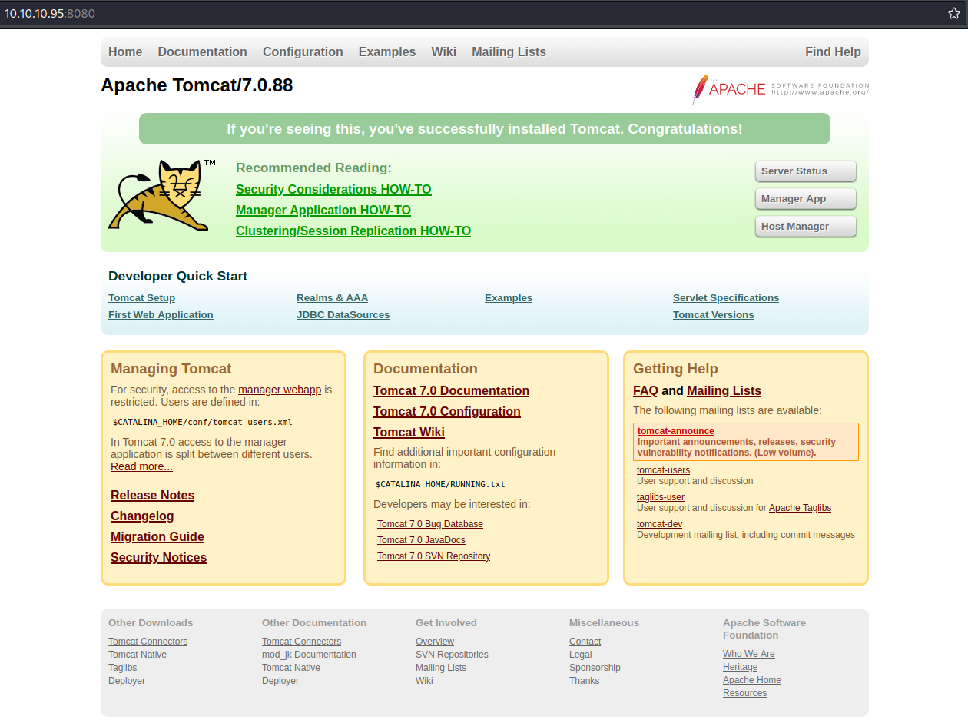Open the Changelog link under Managing Tomcat
Viewport: 968px width, 720px height.
tap(142, 516)
